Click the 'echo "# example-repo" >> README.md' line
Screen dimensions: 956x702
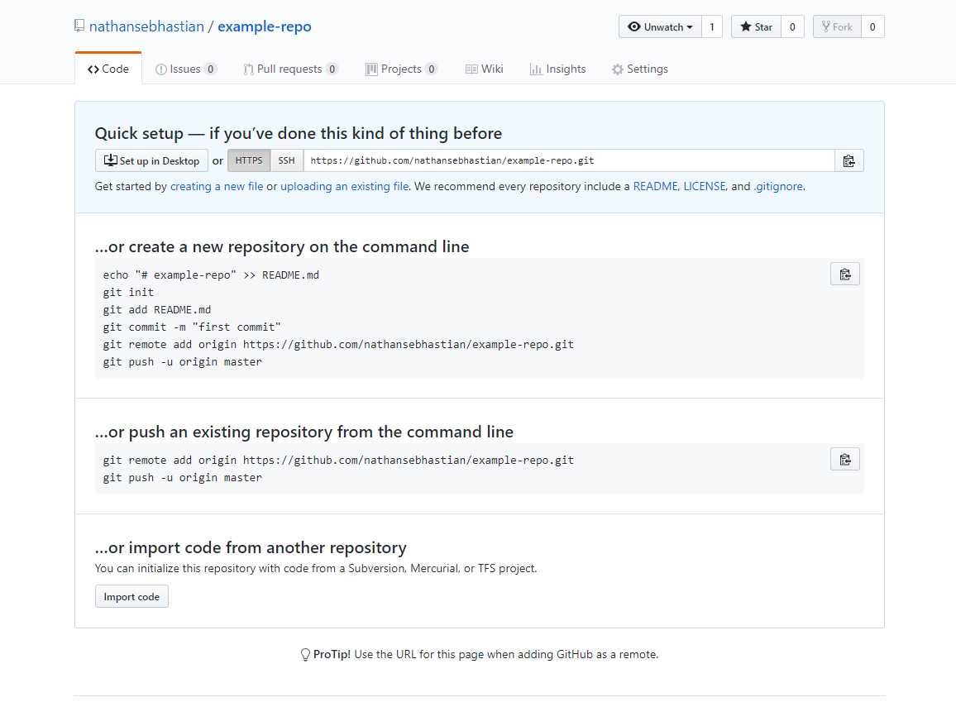tap(211, 275)
